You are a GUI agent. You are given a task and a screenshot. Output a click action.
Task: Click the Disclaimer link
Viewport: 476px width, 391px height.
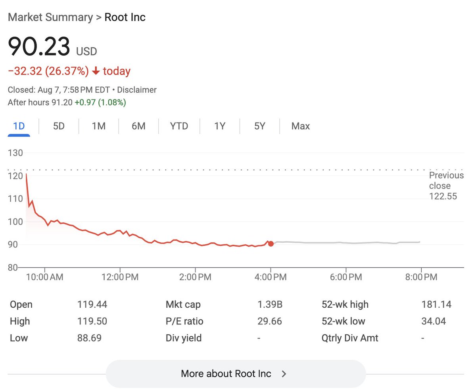pyautogui.click(x=137, y=90)
